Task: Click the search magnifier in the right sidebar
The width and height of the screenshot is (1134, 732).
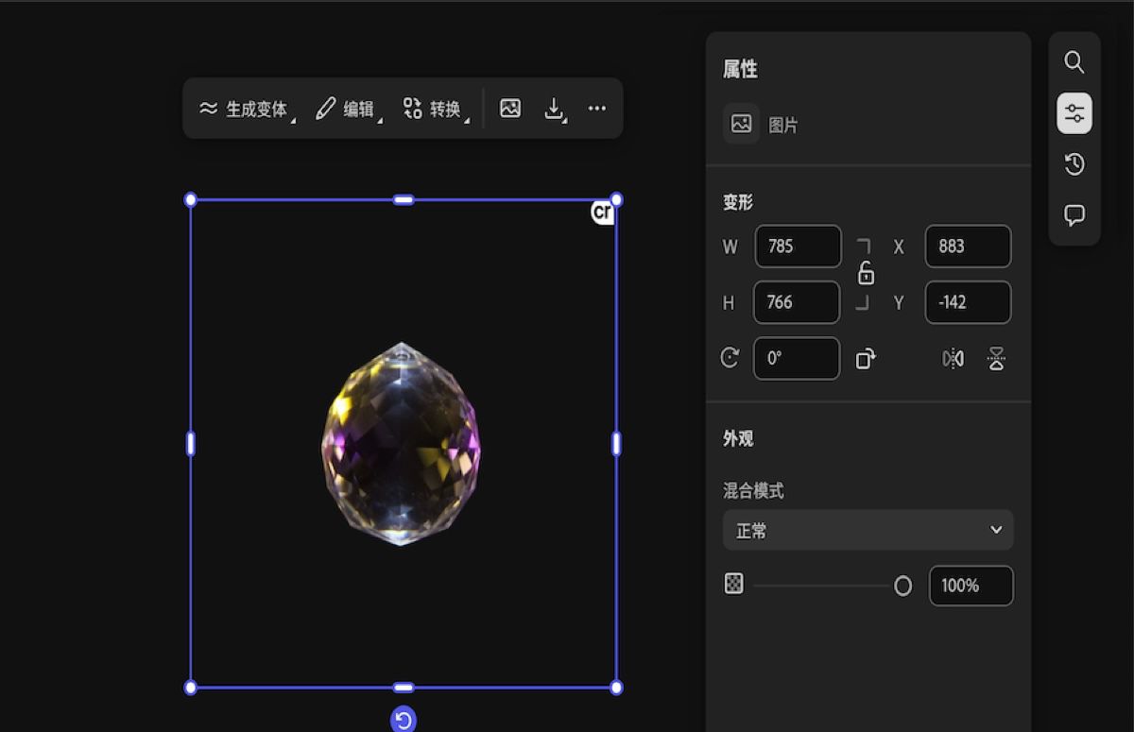Action: point(1074,62)
